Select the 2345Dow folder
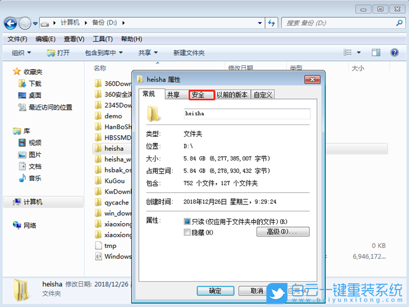Viewport: 409px width, 307px height. [112, 105]
